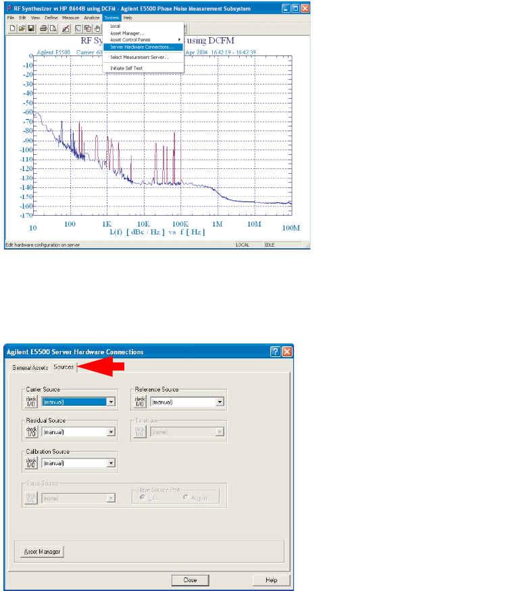Switch to the General Assets tab
Screen dimensions: 525x591
click(30, 367)
